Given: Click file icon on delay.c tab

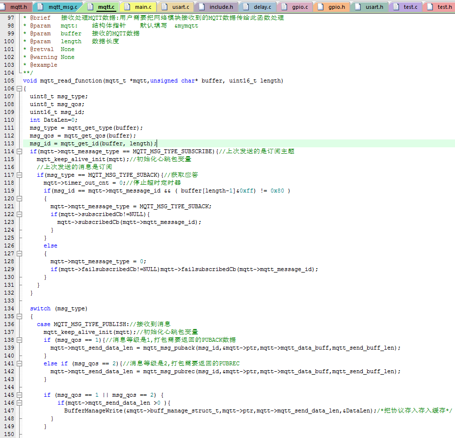Looking at the screenshot, I should click(x=246, y=7).
